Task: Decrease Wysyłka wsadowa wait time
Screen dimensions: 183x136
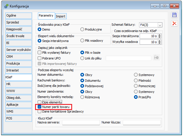Action: click(x=159, y=43)
